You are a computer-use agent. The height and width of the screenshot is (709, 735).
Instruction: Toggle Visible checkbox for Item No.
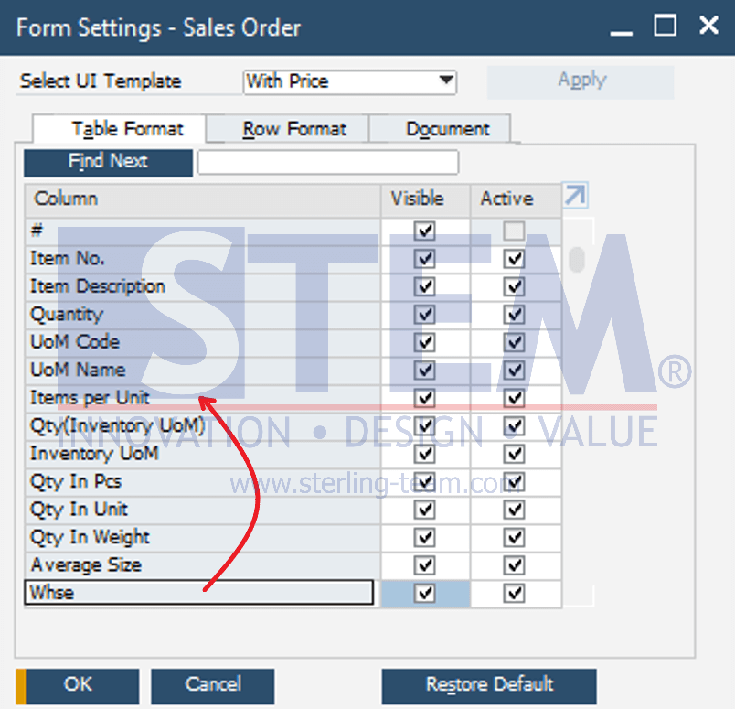point(425,259)
